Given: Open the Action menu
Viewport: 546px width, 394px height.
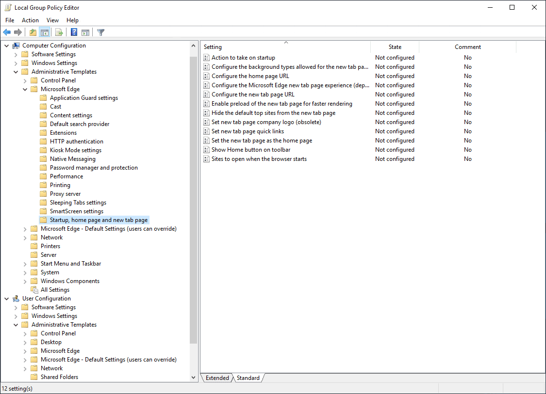Looking at the screenshot, I should pos(30,20).
